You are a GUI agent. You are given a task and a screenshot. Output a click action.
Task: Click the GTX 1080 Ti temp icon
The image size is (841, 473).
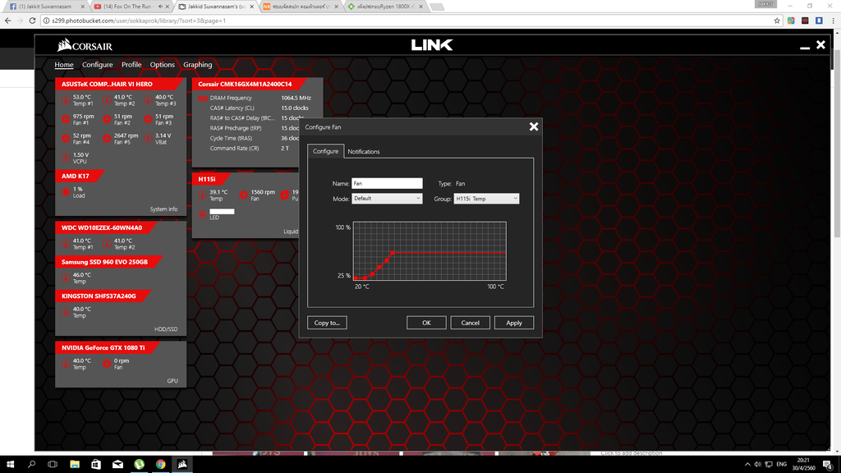tap(66, 364)
